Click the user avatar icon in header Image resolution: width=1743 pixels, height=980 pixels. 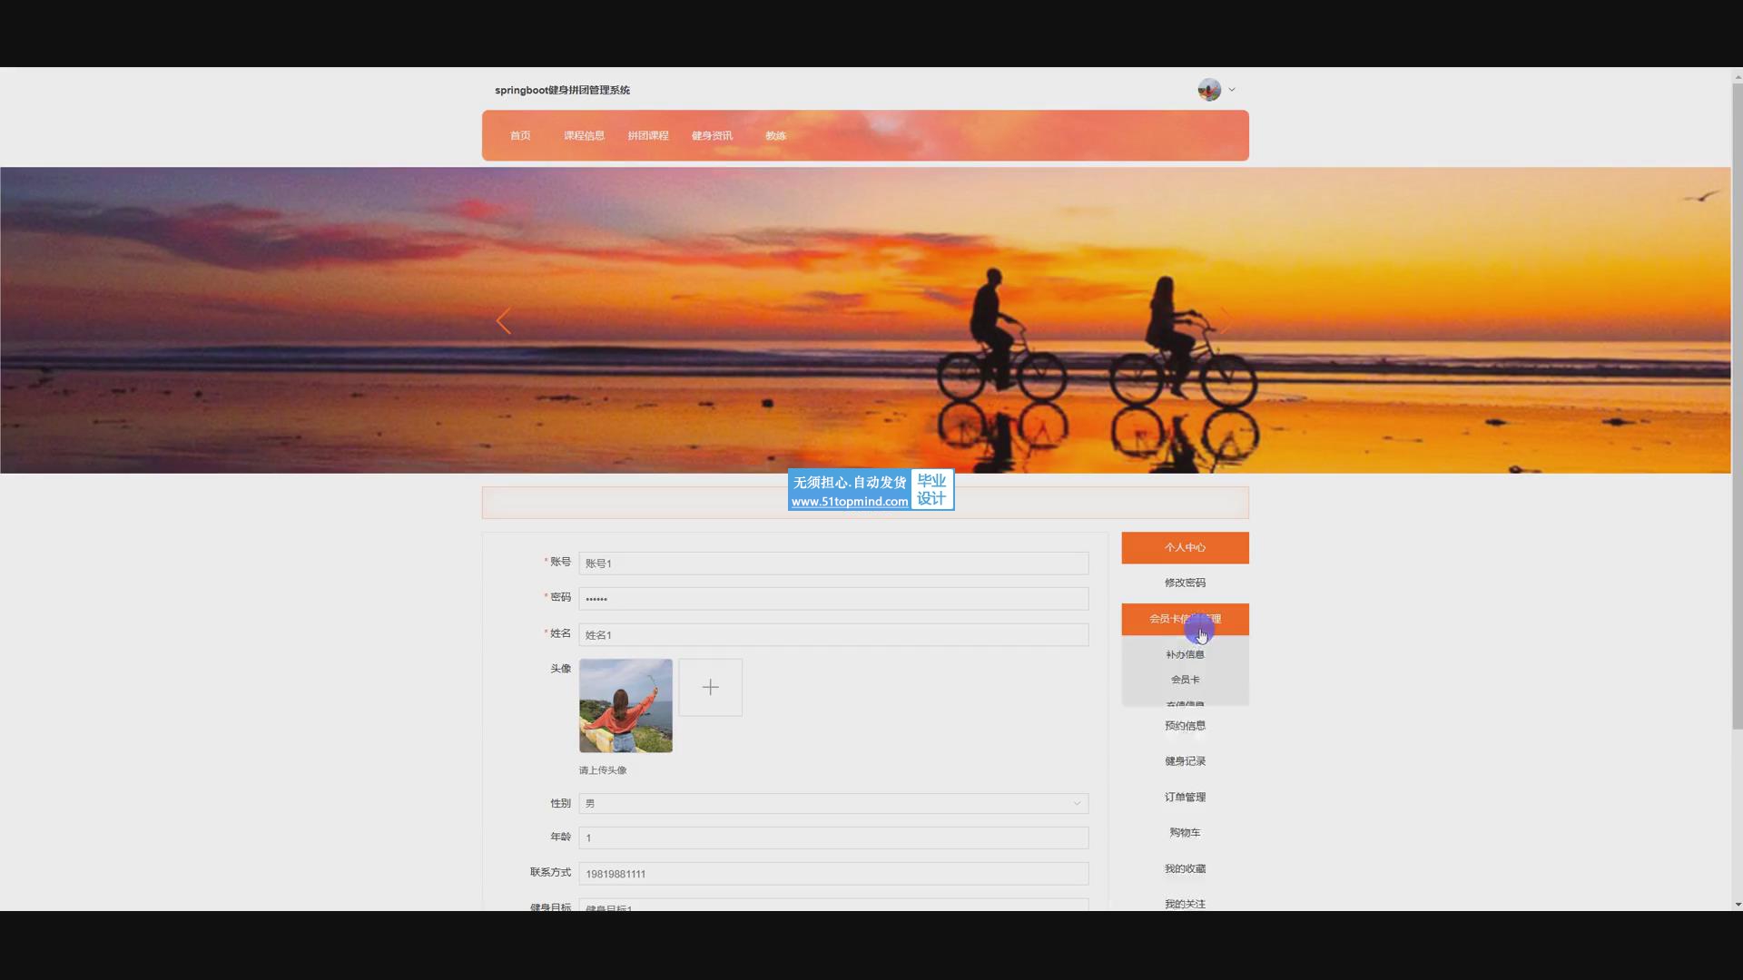1208,90
